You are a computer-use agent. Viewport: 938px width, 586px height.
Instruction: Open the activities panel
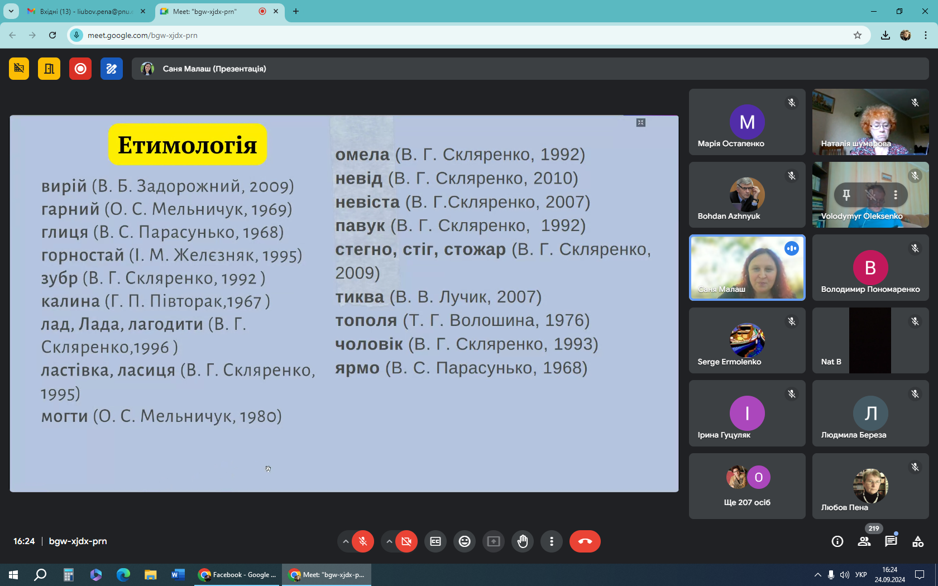click(x=917, y=541)
